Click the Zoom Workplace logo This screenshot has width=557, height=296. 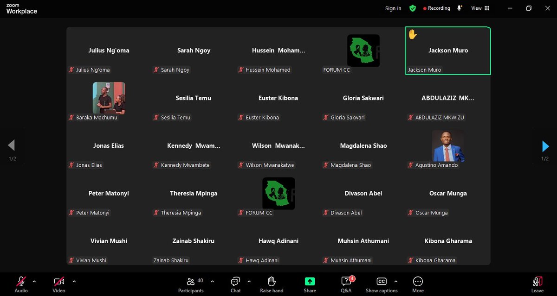pos(21,9)
